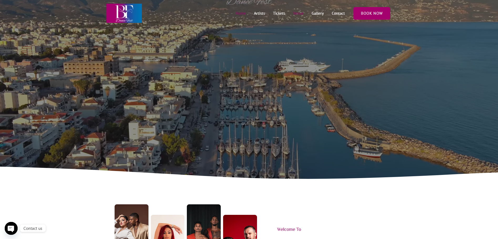Navigate to the Tickets page

[279, 13]
